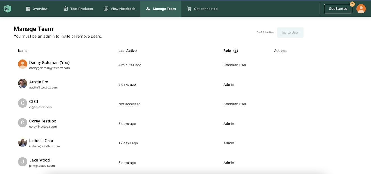Screen dimensions: 371x174
Task: Click the CI CI avatar icon
Action: click(x=22, y=103)
